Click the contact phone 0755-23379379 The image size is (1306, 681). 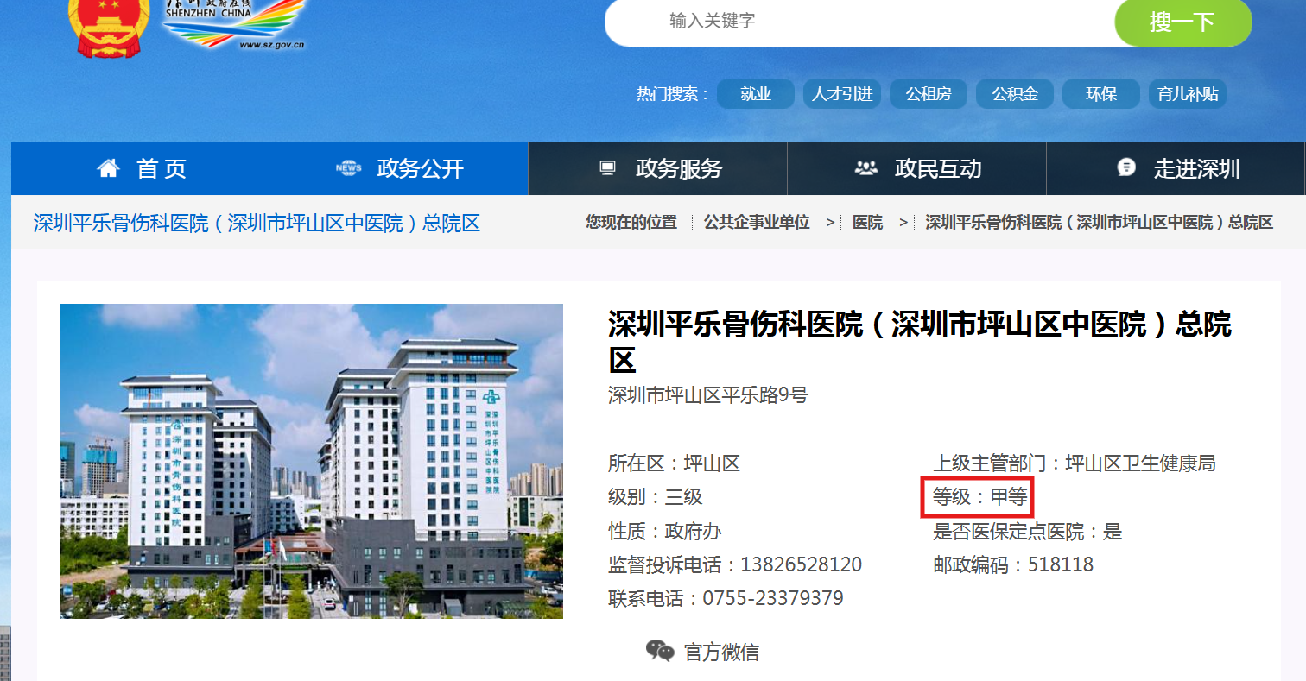coord(773,598)
